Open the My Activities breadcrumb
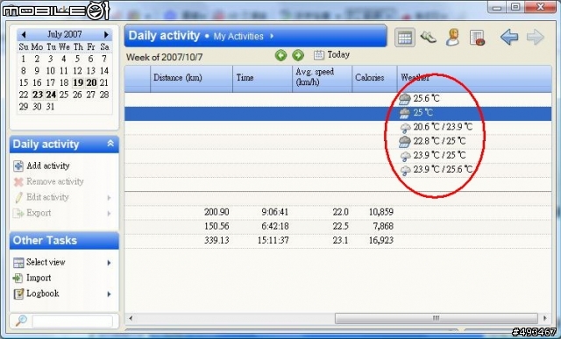Viewport: 561px width, 339px height. tap(238, 37)
